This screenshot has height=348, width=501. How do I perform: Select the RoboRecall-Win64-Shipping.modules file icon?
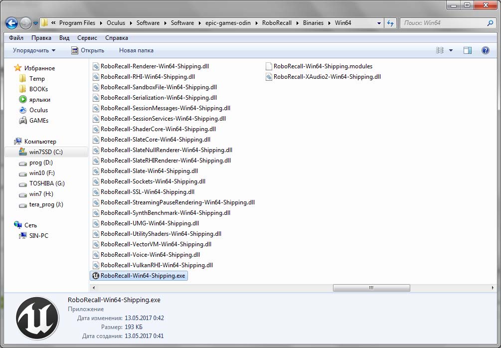[x=269, y=66]
